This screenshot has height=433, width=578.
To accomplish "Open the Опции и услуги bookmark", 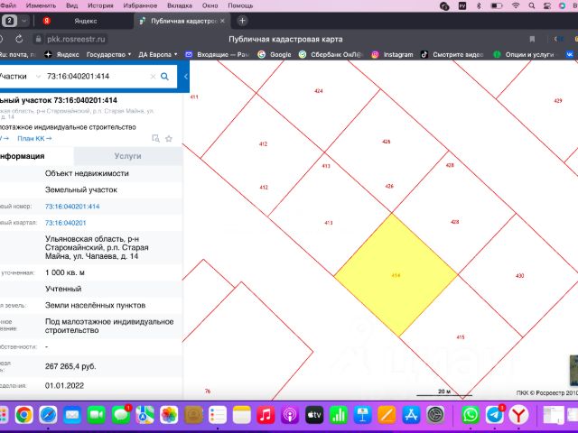I will [x=524, y=54].
